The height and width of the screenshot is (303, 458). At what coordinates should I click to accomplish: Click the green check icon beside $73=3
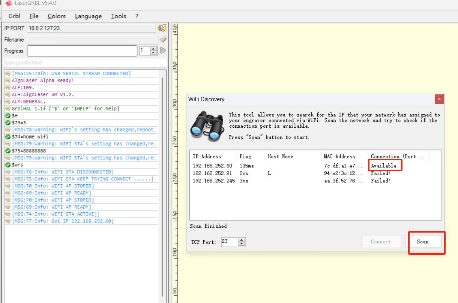(8, 123)
